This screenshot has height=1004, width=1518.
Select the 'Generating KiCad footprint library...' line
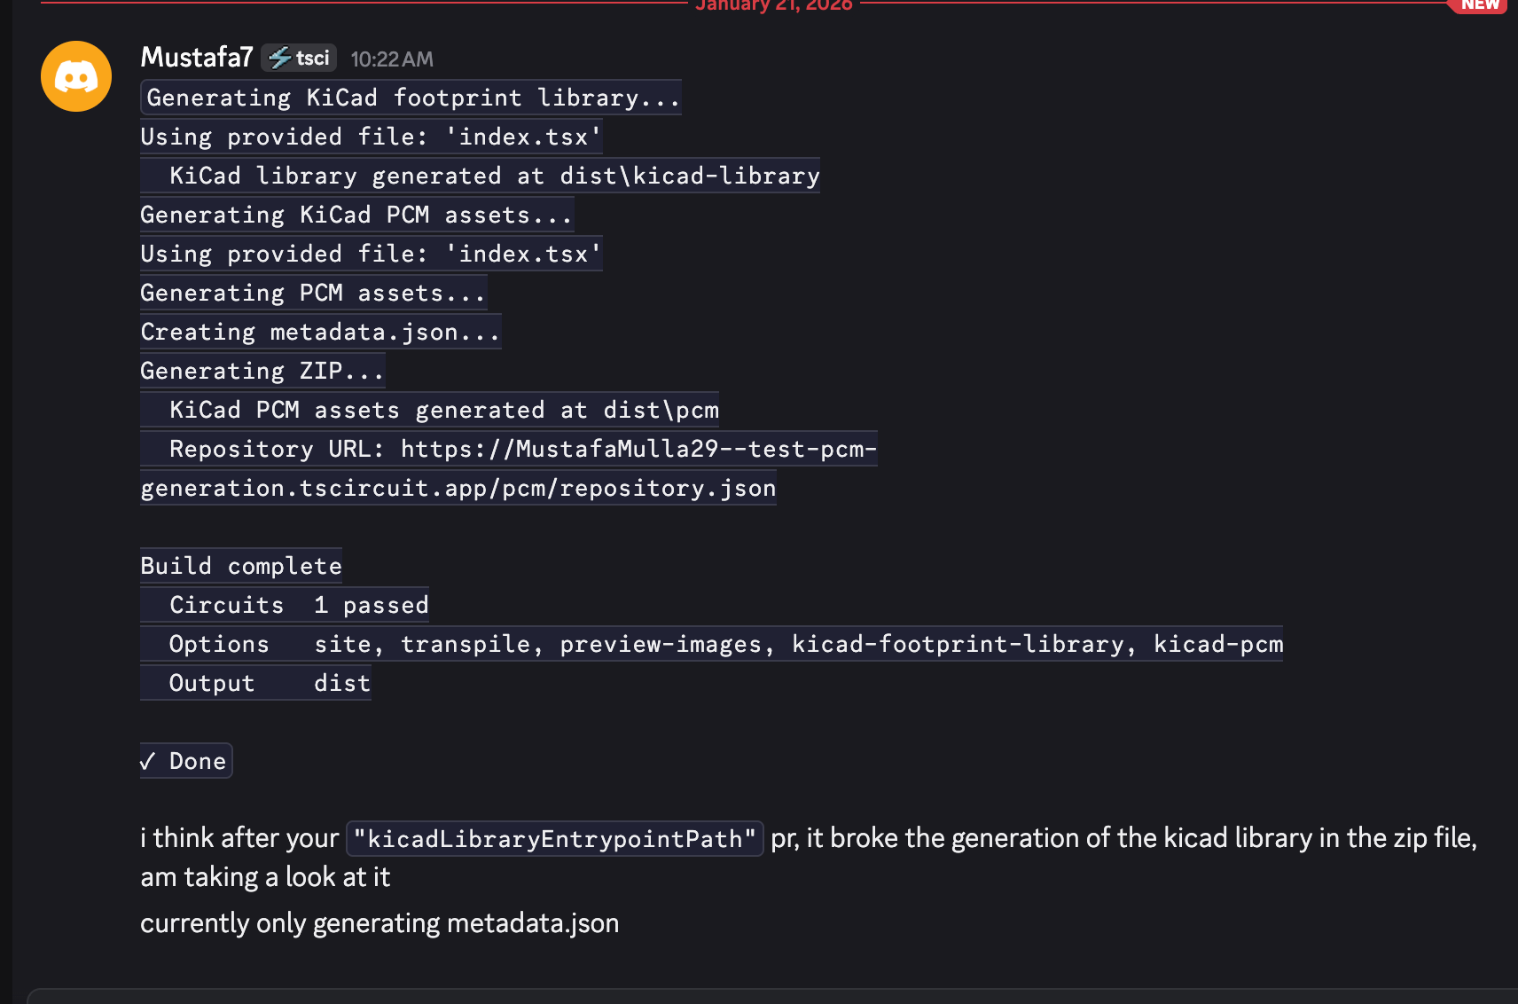click(411, 98)
